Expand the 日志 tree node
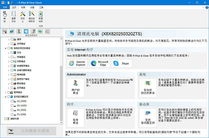 (9, 53)
